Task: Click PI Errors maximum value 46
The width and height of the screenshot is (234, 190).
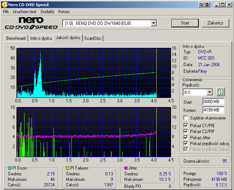Action: [52, 179]
